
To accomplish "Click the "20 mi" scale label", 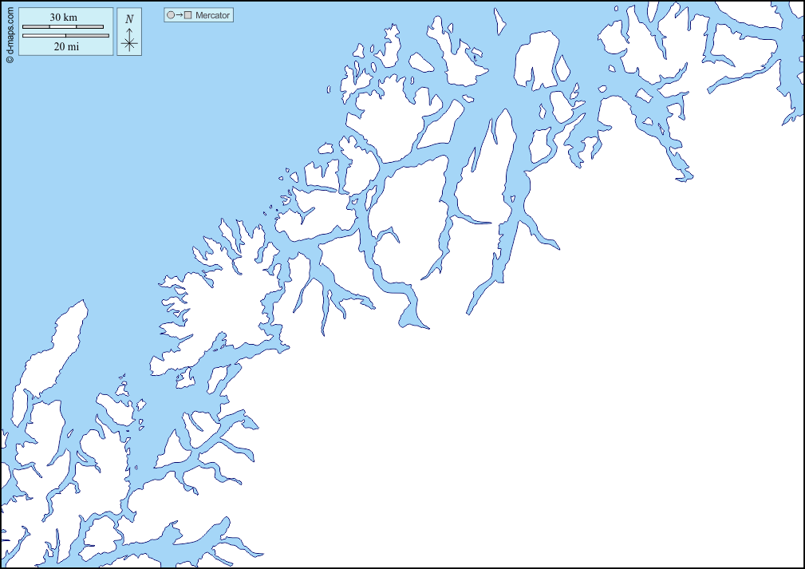I will click(x=65, y=46).
